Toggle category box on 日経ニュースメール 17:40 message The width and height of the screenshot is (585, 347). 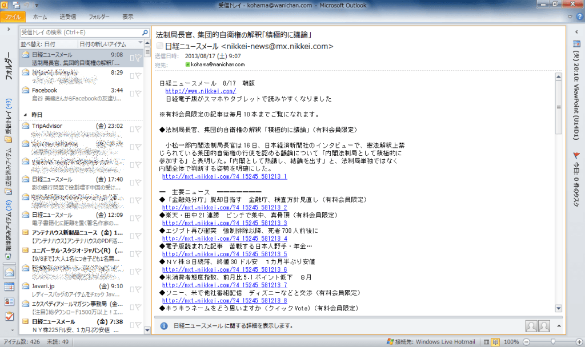pos(132,183)
